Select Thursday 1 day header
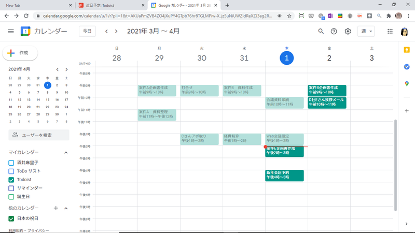Image resolution: width=415 pixels, height=233 pixels. 287,58
